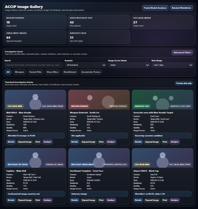This screenshot has width=198, height=209.
Task: Open Mall BOLO Blue Hoodie thumbnail
Action: pos(35,100)
